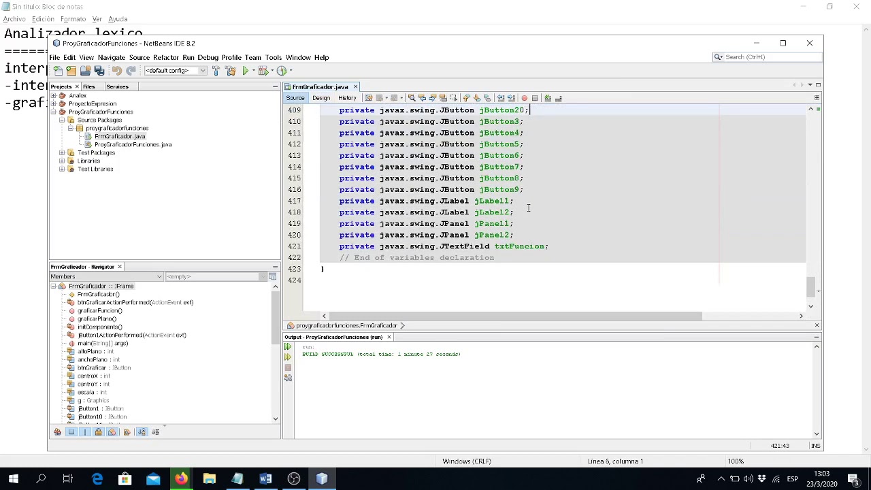Collapse the Source Packages node

[x=62, y=120]
